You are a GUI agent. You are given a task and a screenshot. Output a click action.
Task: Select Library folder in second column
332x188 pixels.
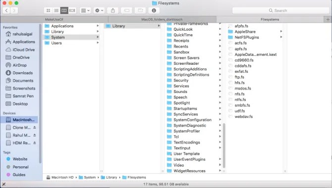point(132,26)
